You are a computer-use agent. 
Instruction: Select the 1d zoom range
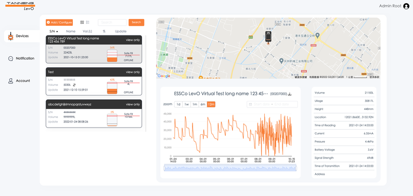pos(178,104)
